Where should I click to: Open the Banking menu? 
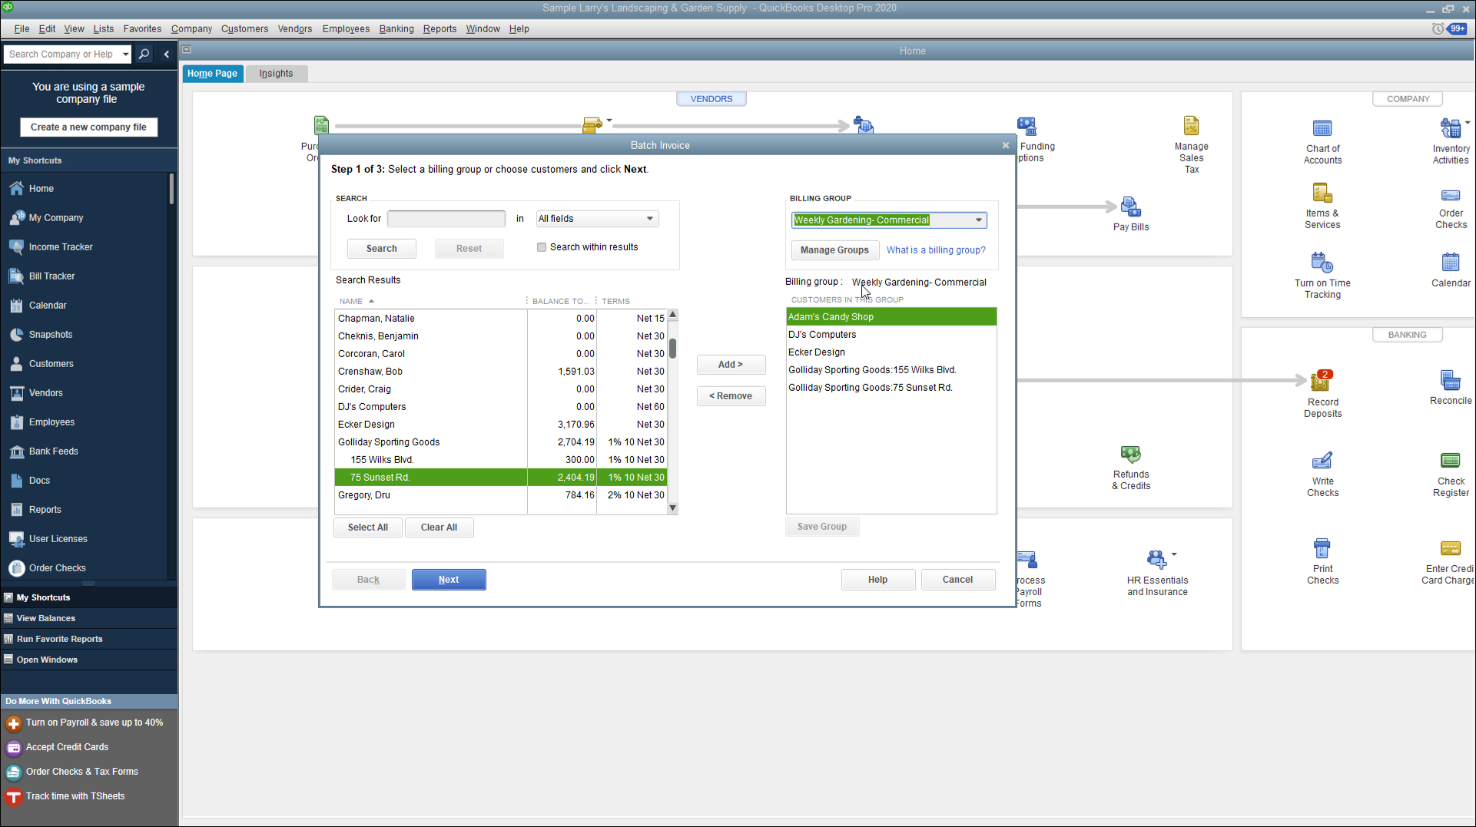tap(396, 29)
